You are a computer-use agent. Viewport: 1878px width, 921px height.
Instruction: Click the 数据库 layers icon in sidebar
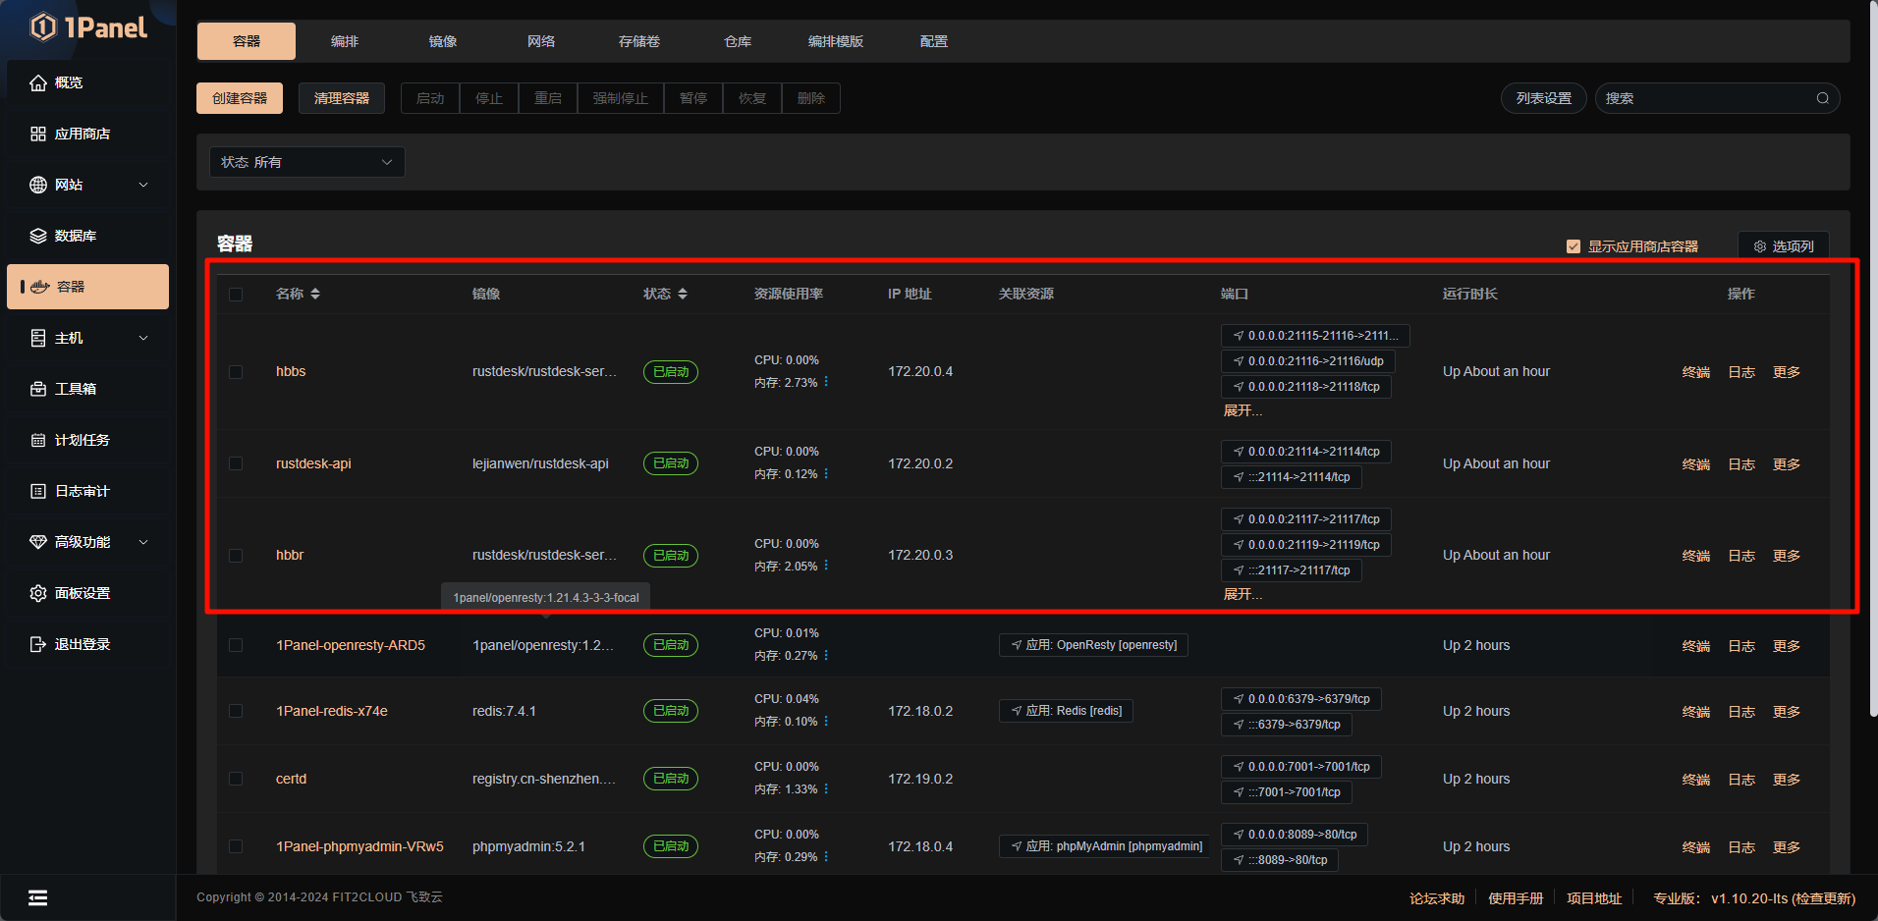(x=38, y=236)
